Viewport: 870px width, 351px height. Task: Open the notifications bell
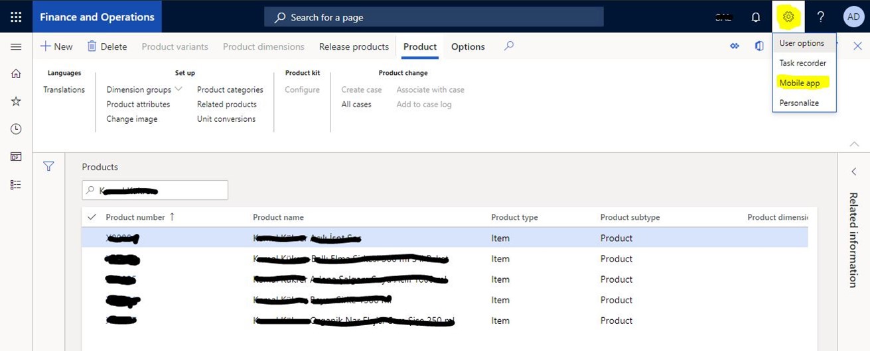756,17
